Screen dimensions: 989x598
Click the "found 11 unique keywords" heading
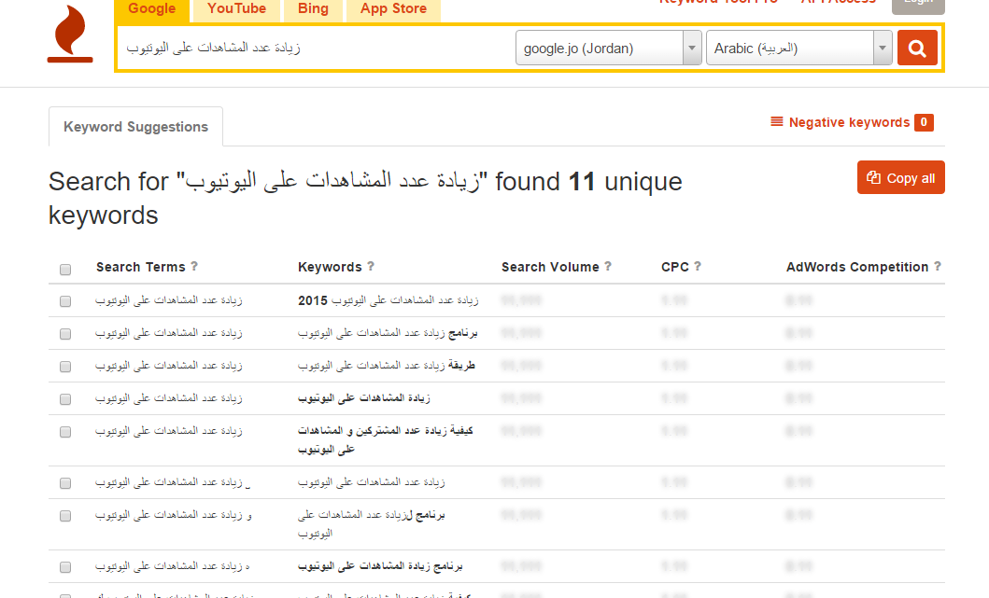tap(365, 198)
